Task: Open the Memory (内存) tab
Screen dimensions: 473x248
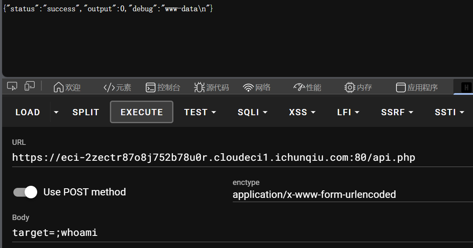Action: pos(358,87)
